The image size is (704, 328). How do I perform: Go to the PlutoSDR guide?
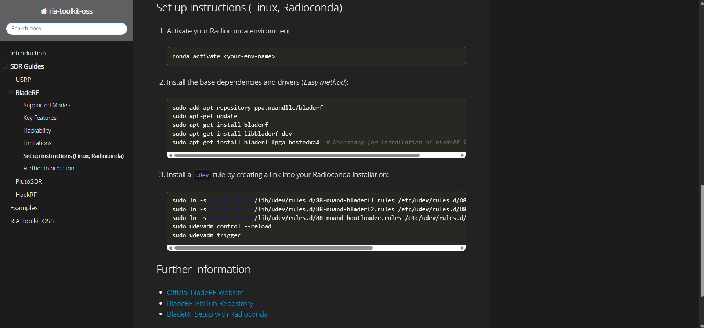pos(29,181)
